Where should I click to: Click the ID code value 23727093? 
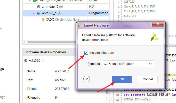tap(62, 89)
